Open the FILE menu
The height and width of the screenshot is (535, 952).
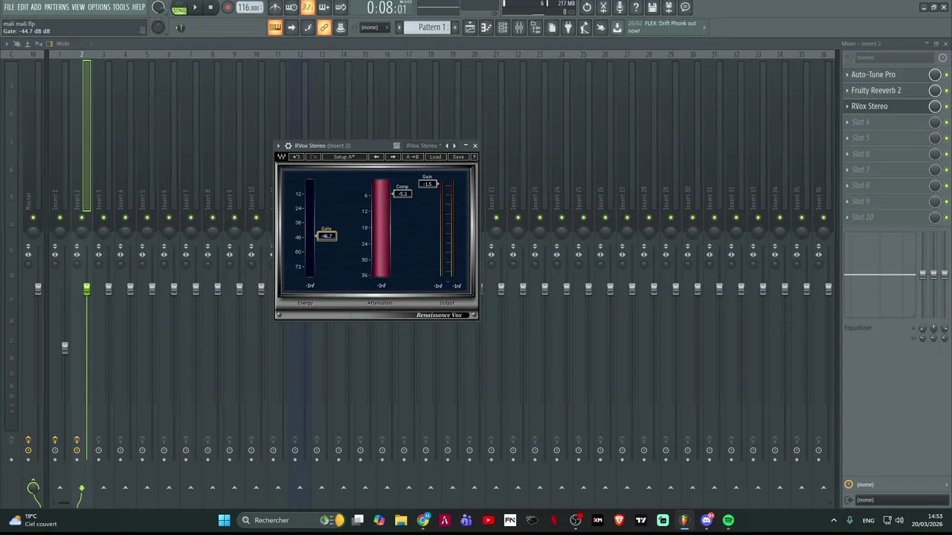click(9, 7)
